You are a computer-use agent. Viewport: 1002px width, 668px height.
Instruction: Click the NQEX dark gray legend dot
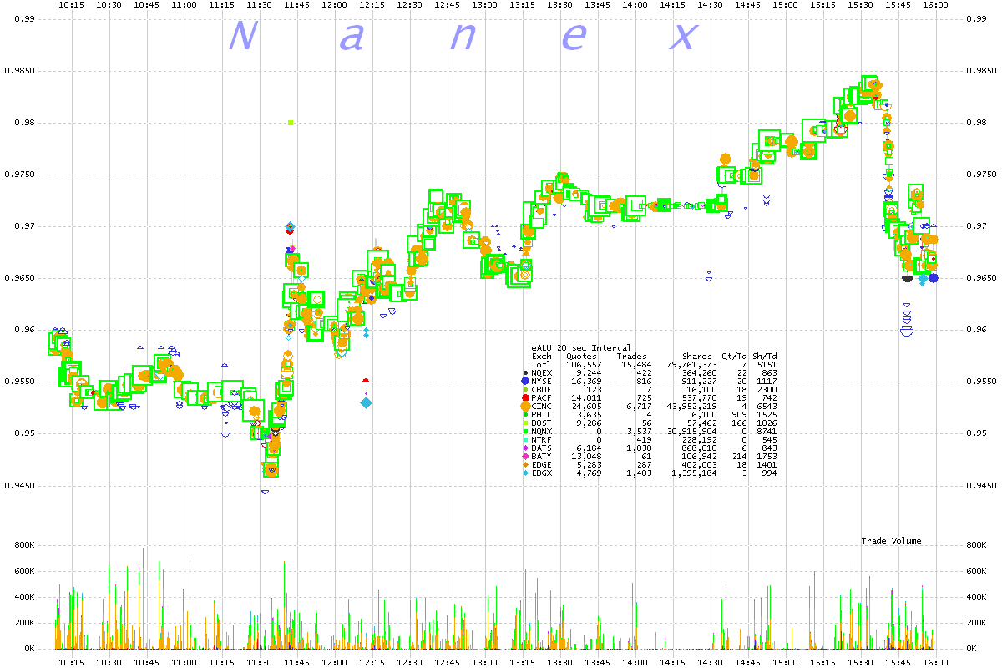pos(524,372)
